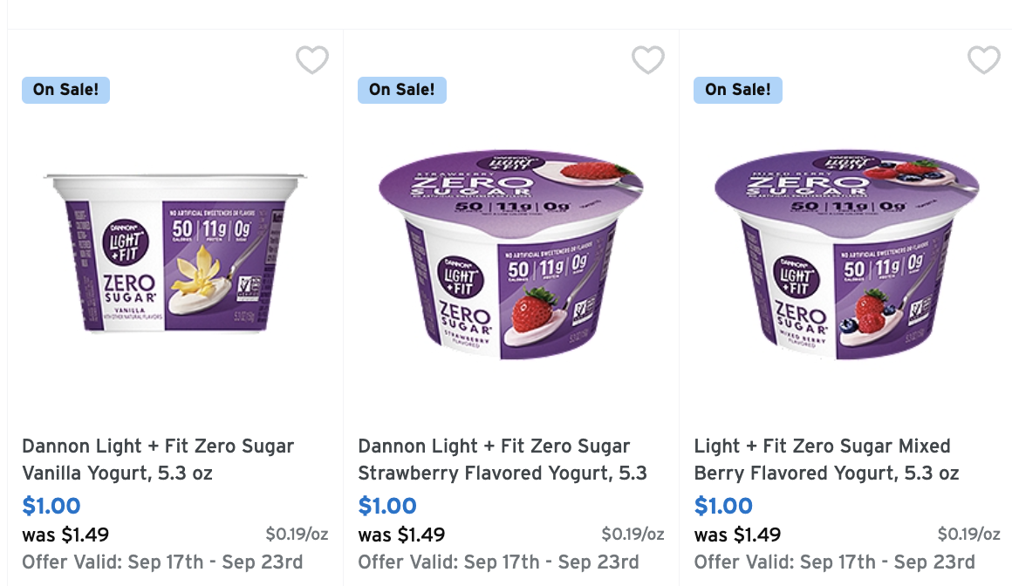The width and height of the screenshot is (1012, 586).
Task: Click the $1.00 price of Mixed Berry Yogurt
Action: (723, 506)
